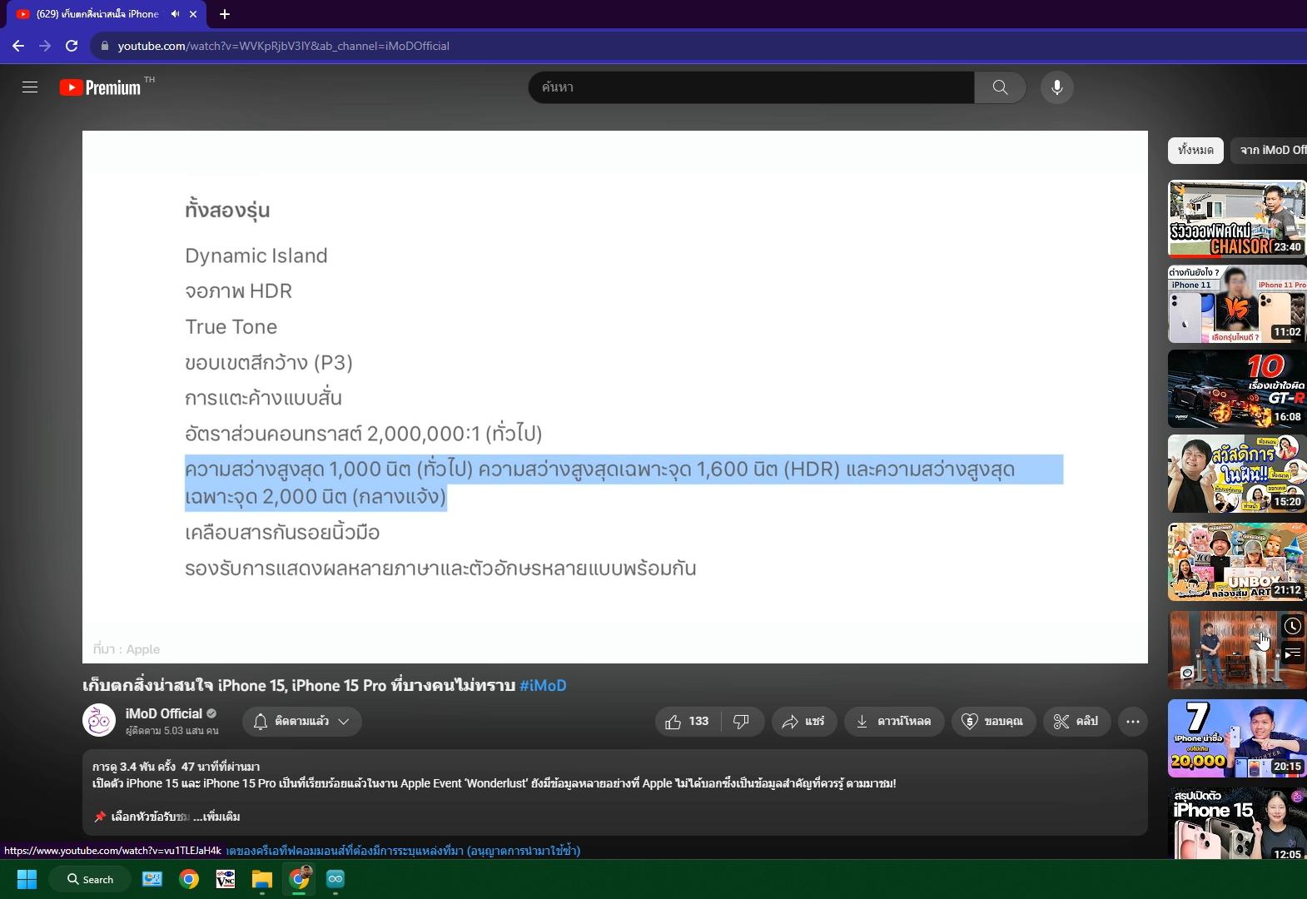Open iMoD Official channel name link

point(164,713)
